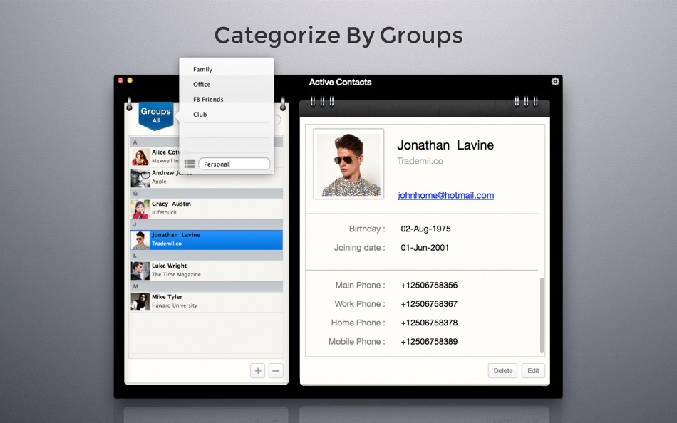This screenshot has height=423, width=677.
Task: Click the yellow minimize window button
Action: coord(130,80)
